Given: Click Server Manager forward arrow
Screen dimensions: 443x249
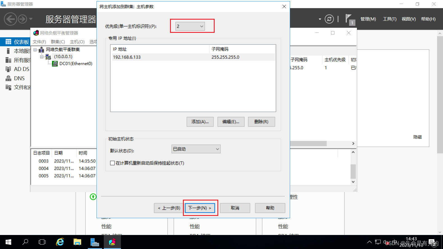Looking at the screenshot, I should tap(22, 19).
